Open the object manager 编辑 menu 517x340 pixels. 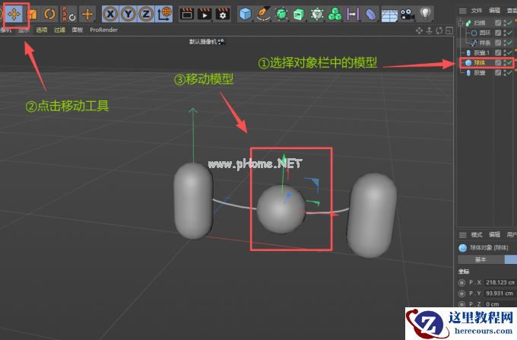[x=494, y=11]
